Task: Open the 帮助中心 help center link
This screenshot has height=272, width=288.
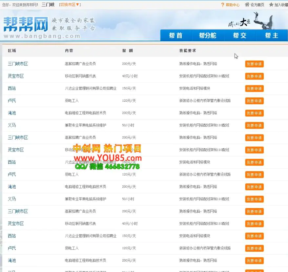Action: 233,5
